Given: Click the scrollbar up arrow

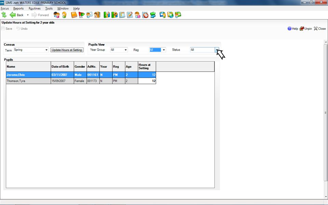Looking at the screenshot, I should pyautogui.click(x=326, y=42).
